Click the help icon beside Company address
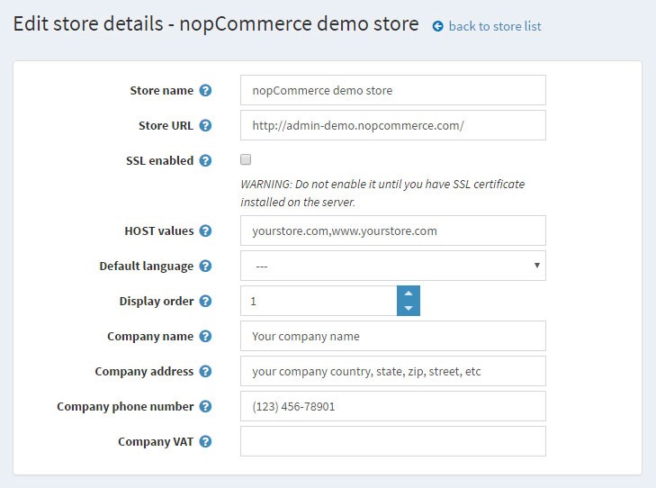The width and height of the screenshot is (656, 488). click(205, 372)
